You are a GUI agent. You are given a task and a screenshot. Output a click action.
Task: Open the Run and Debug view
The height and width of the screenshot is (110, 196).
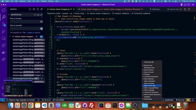pyautogui.click(x=4, y=31)
